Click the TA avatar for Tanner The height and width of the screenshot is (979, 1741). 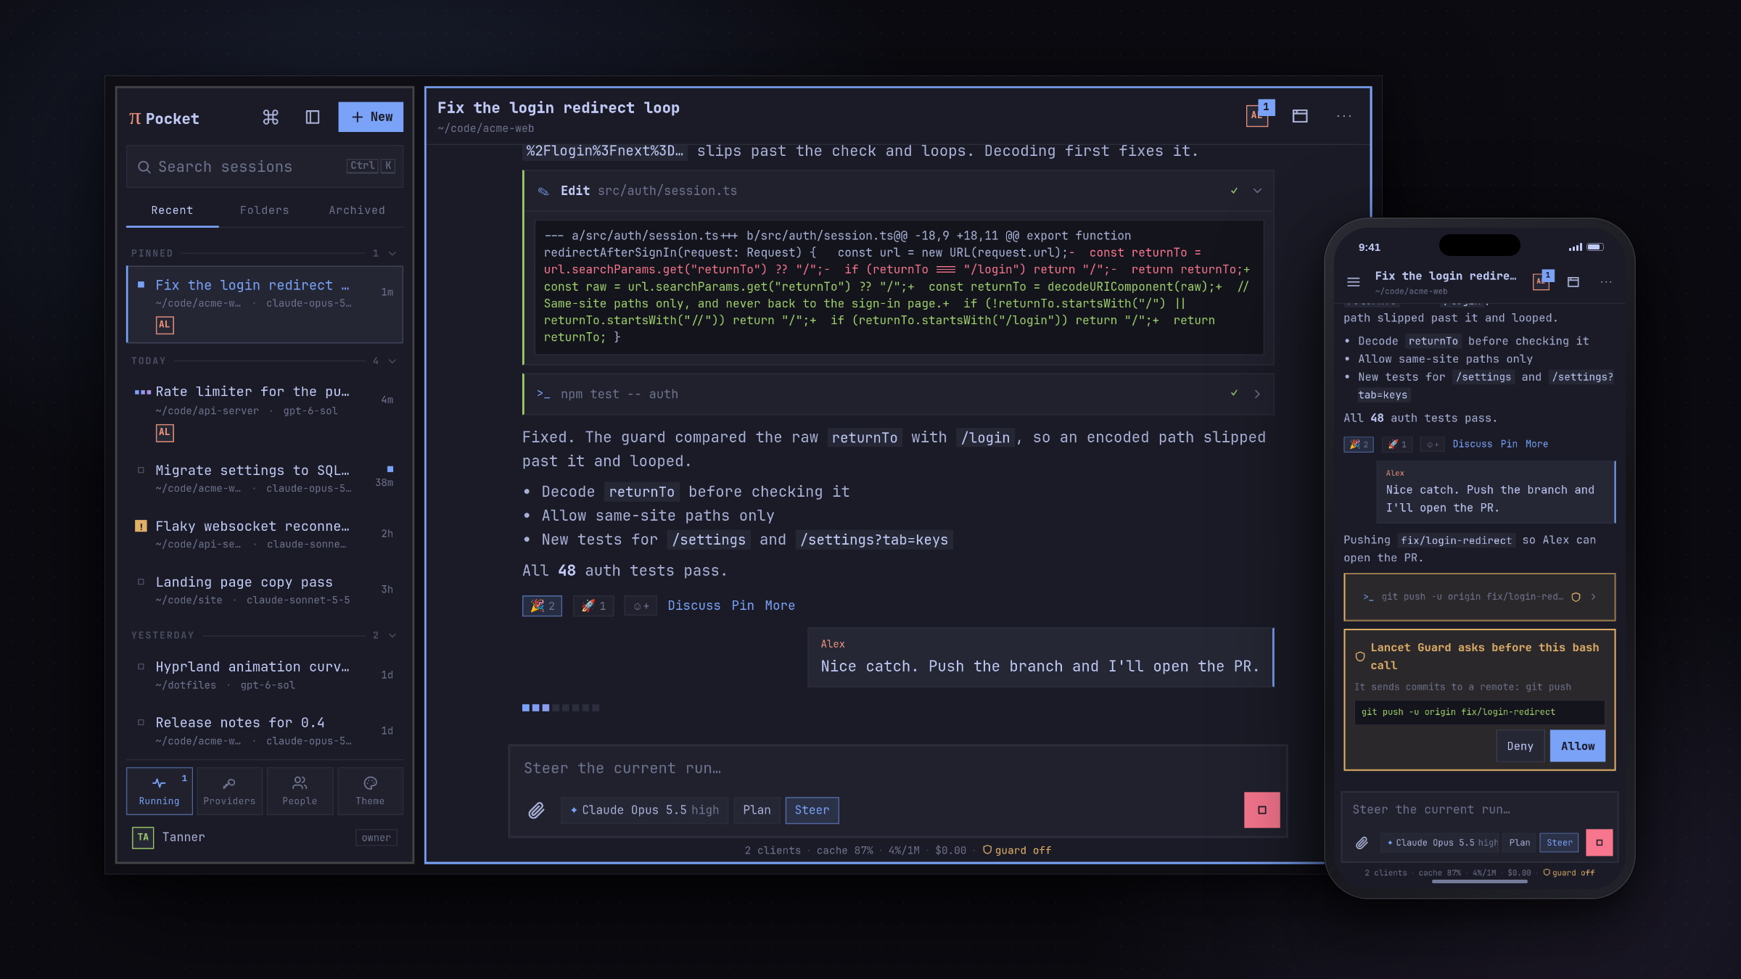tap(143, 838)
